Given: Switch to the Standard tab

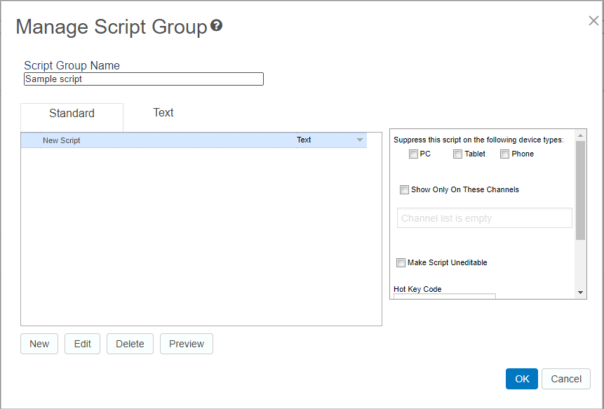Looking at the screenshot, I should point(72,114).
